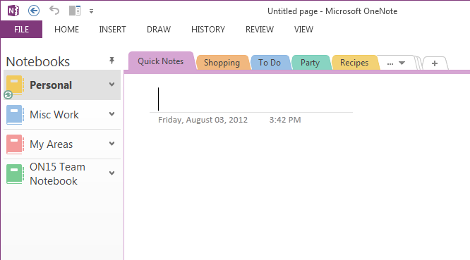Click the Back arrow in the quick access toolbar
This screenshot has height=260, width=470.
click(x=34, y=11)
